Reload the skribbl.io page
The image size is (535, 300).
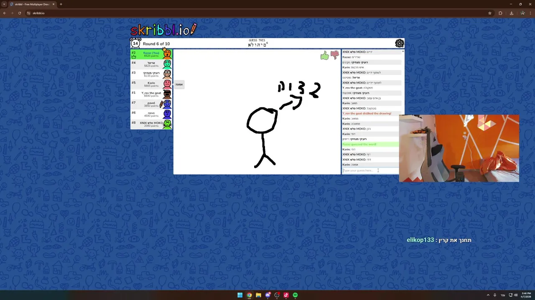pos(20,13)
